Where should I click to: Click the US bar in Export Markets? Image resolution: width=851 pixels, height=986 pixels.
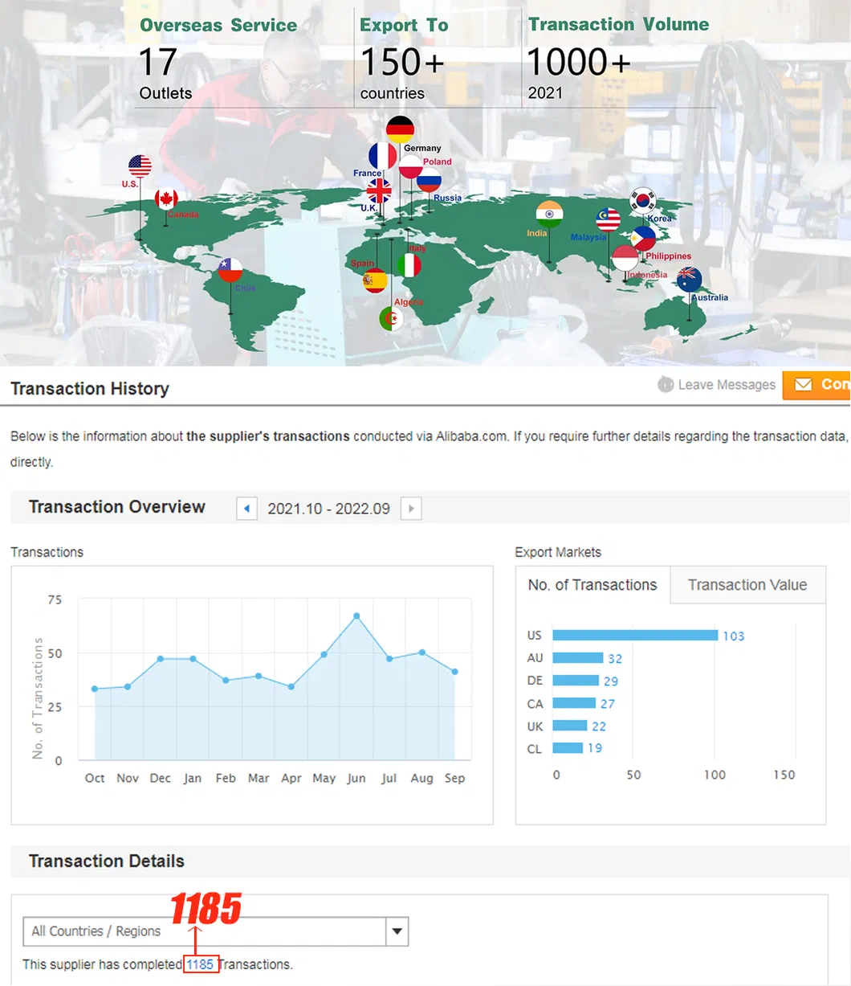click(x=635, y=636)
